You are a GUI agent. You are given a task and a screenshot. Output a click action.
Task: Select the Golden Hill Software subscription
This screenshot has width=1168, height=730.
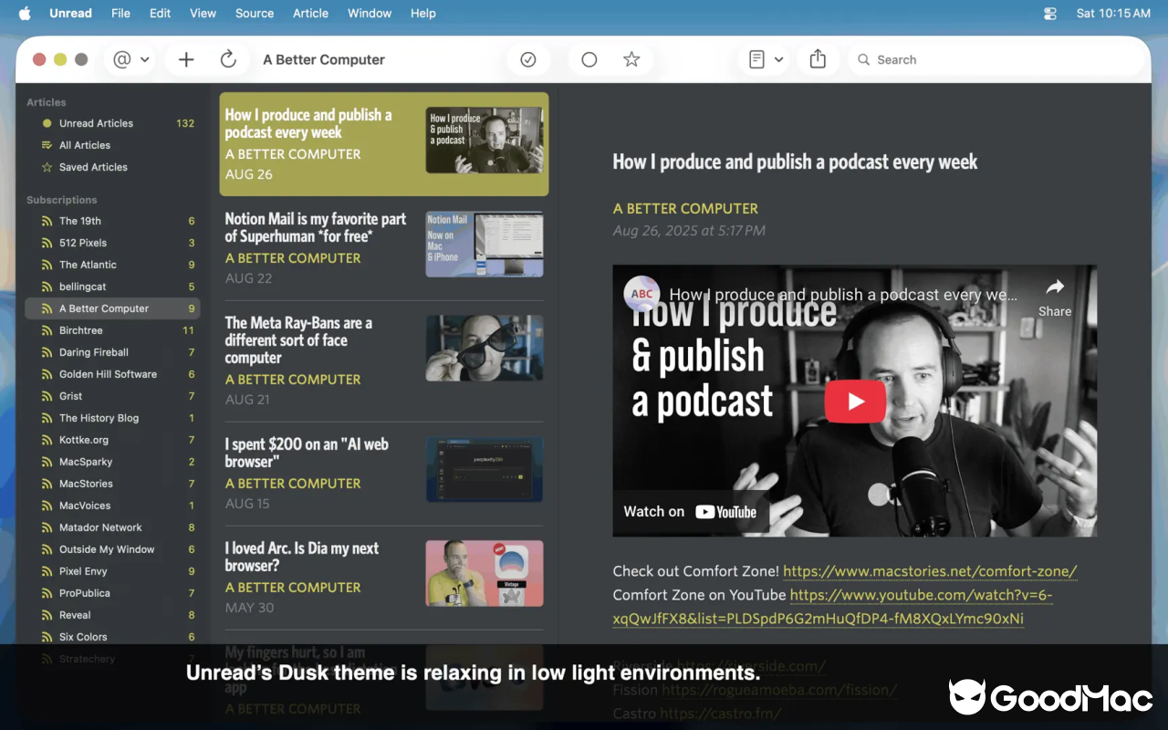tap(112, 374)
